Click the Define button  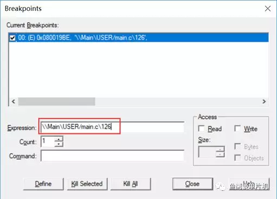pos(43,184)
